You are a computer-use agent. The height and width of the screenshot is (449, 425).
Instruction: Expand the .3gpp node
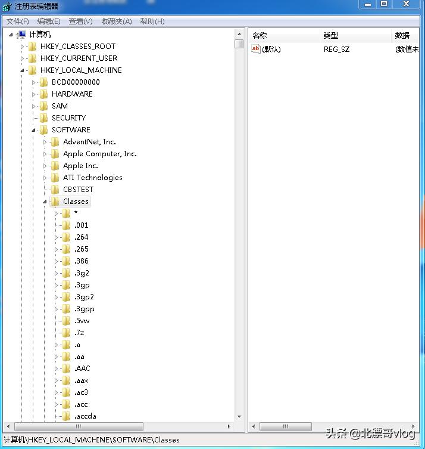(x=56, y=309)
